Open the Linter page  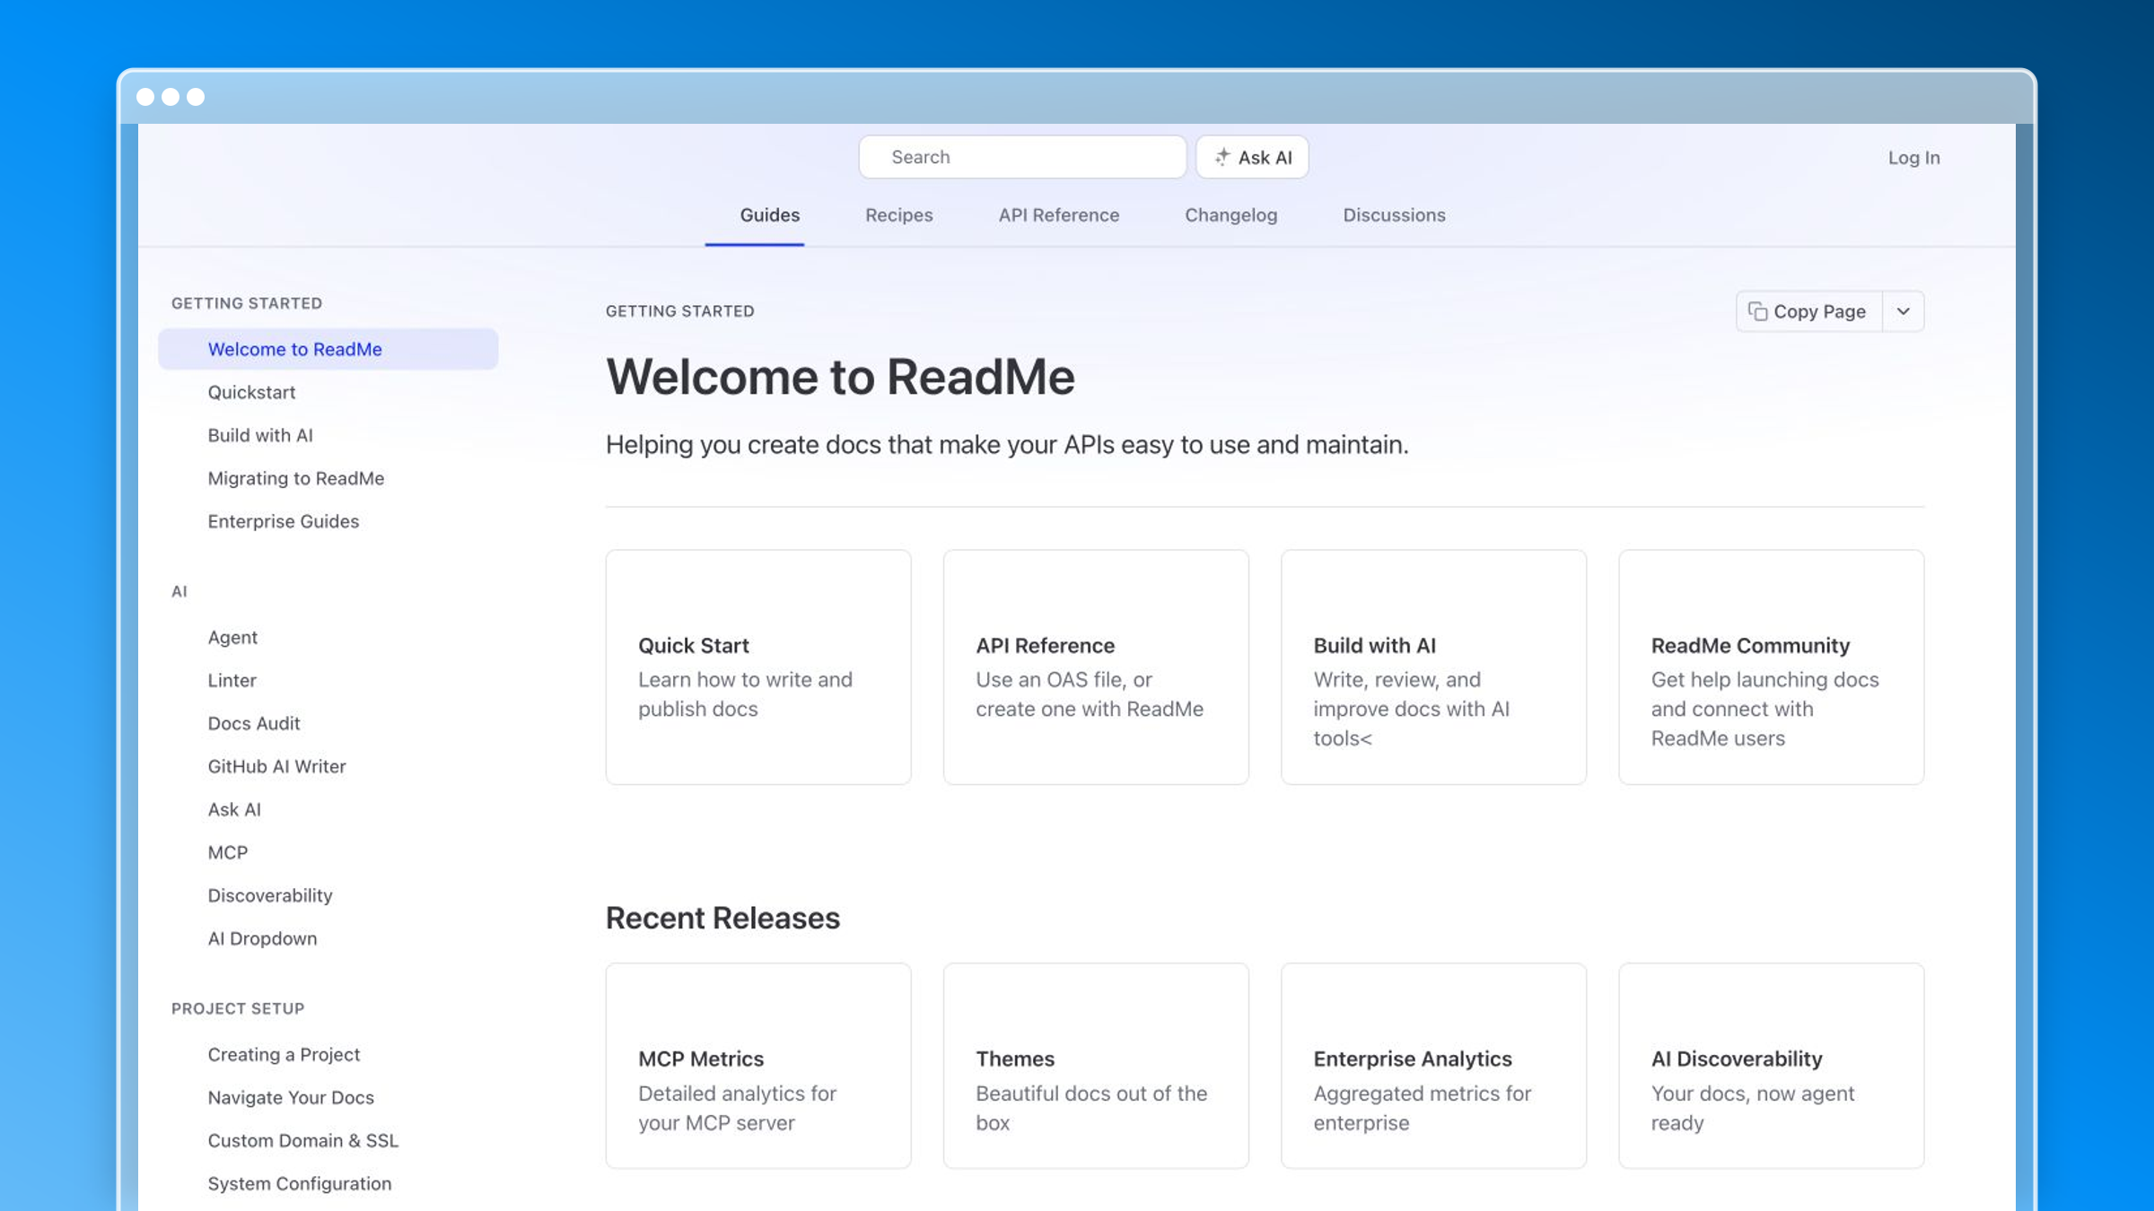coord(232,680)
